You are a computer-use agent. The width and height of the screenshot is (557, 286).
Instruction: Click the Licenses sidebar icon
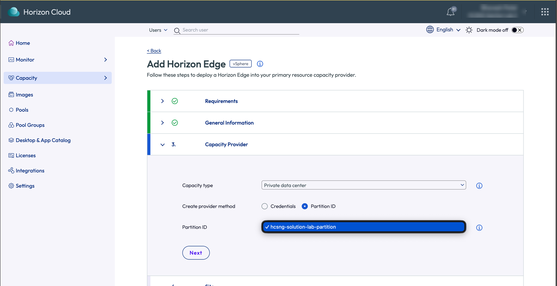click(11, 155)
